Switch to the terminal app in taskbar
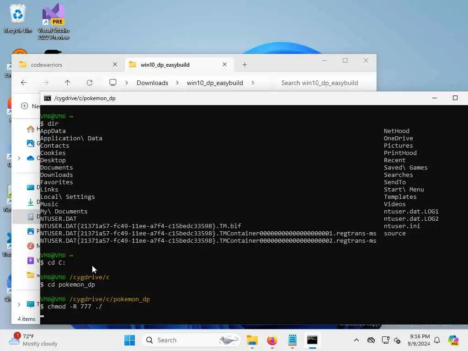 pos(312,340)
